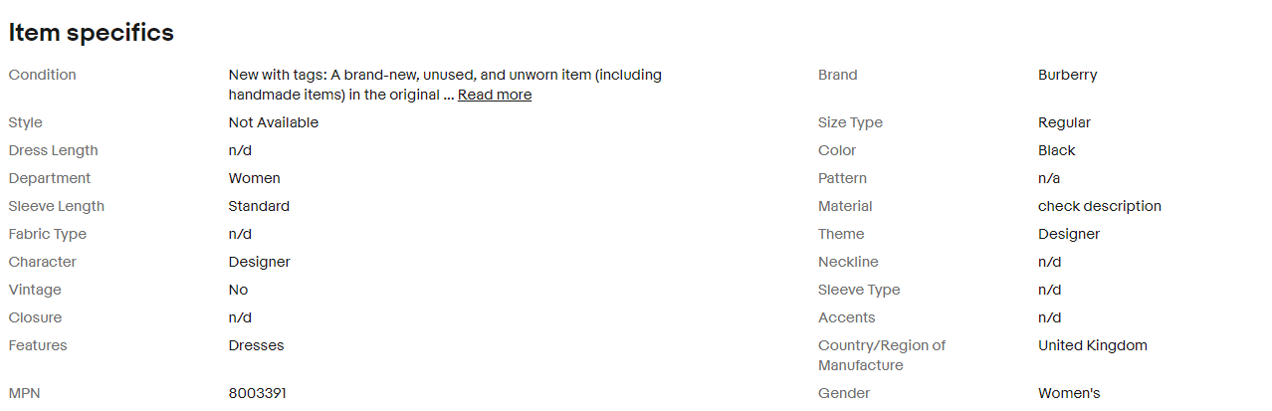Click the Sleeve Length value Standard
The height and width of the screenshot is (411, 1272).
[259, 206]
